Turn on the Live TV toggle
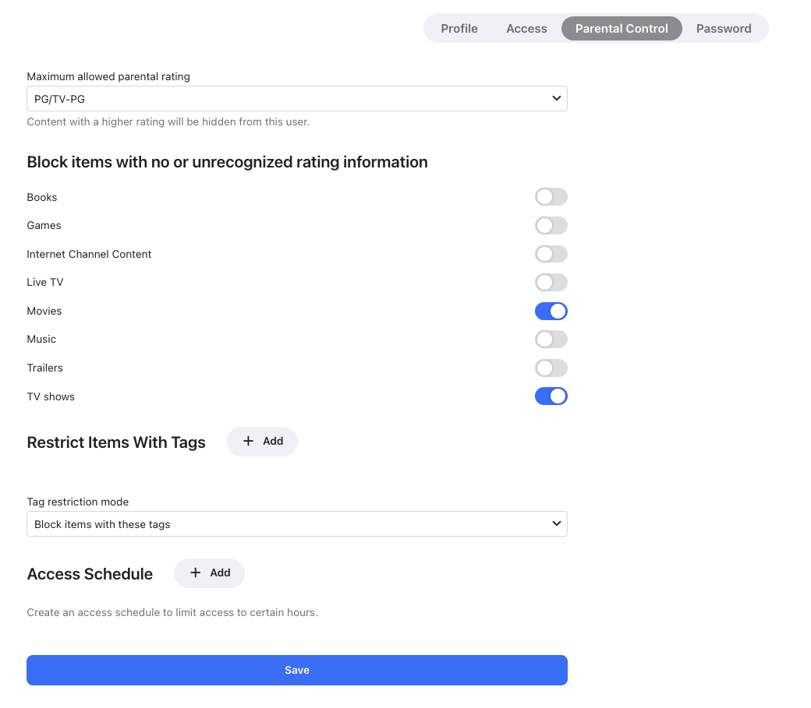The width and height of the screenshot is (811, 708). (551, 283)
